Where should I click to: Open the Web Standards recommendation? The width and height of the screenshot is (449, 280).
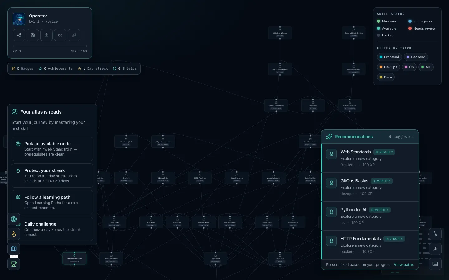tap(370, 158)
